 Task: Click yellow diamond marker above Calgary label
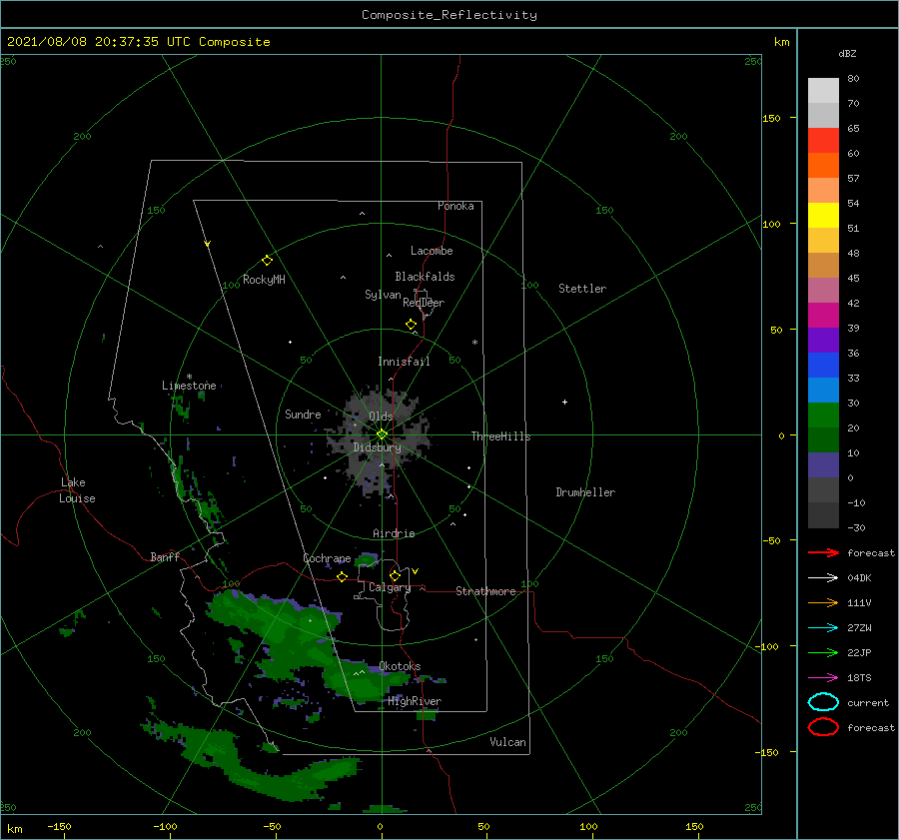pos(395,575)
